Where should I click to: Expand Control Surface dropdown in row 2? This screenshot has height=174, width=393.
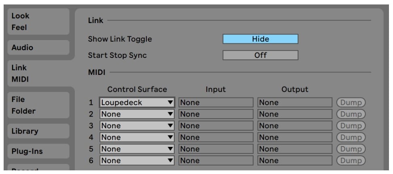tap(137, 114)
